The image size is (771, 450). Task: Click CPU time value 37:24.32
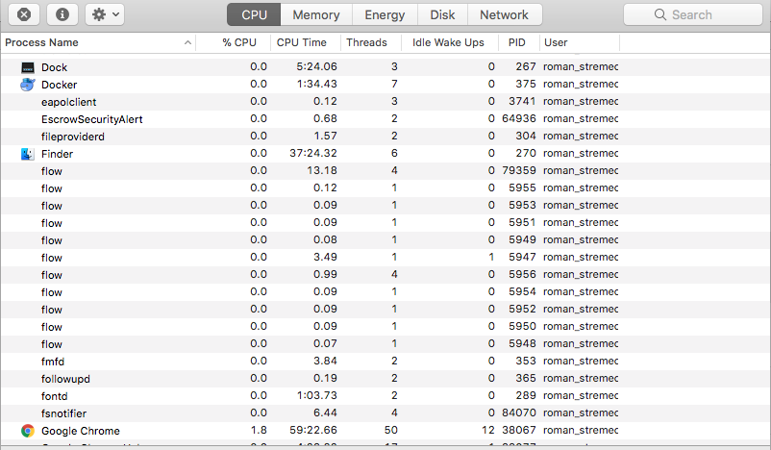coord(313,153)
